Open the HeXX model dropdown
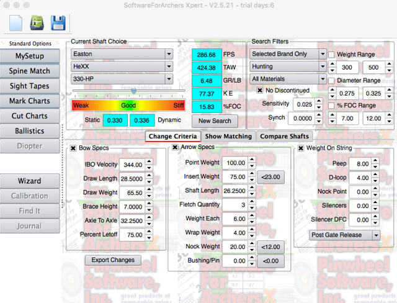397x303 pixels. pyautogui.click(x=122, y=66)
